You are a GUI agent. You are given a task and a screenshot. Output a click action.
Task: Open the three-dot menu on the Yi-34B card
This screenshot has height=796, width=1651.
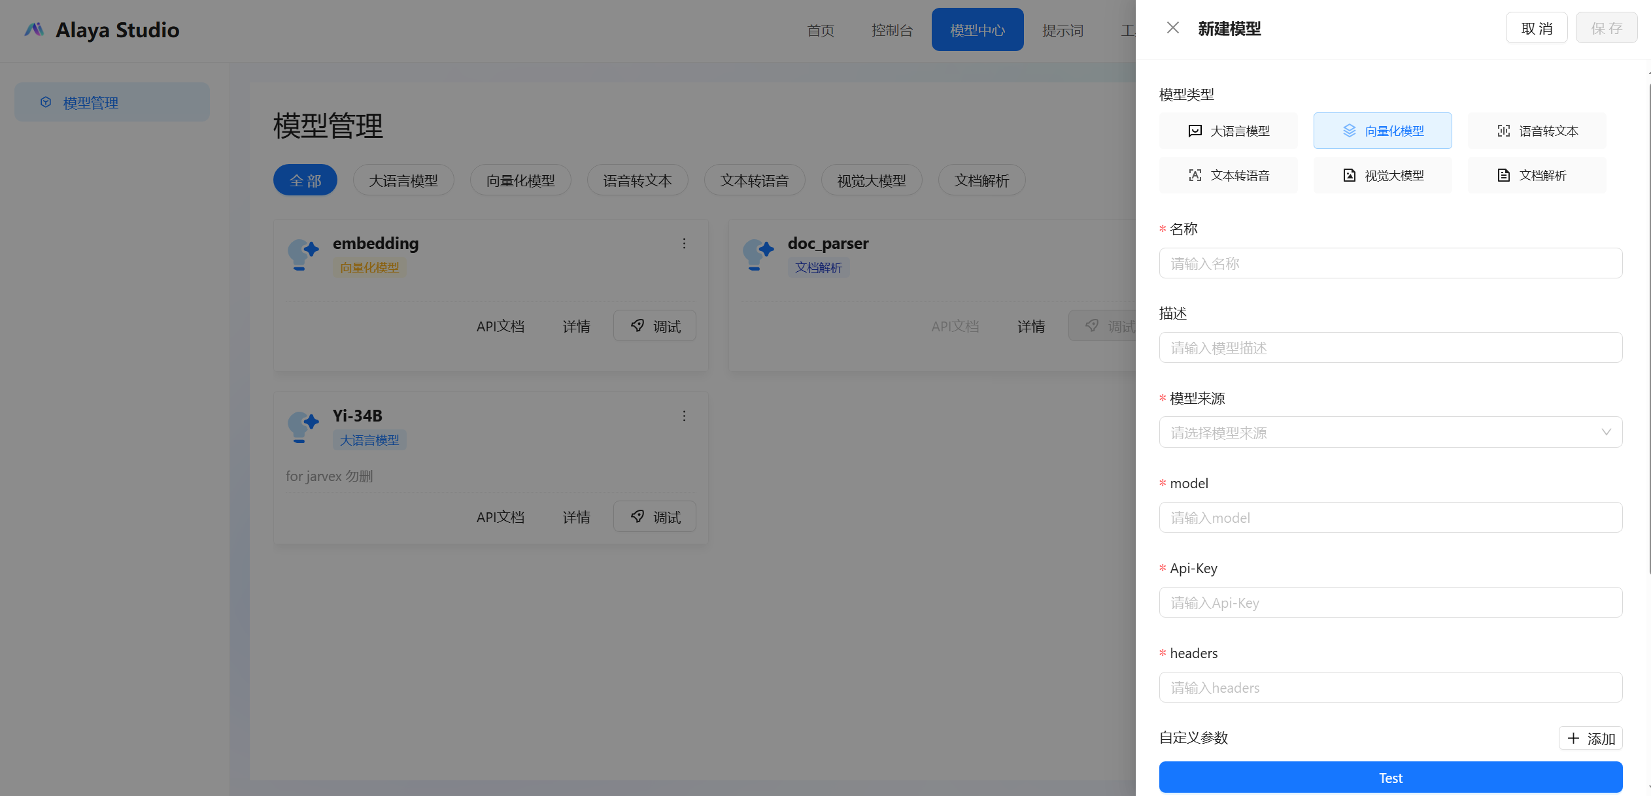click(684, 416)
